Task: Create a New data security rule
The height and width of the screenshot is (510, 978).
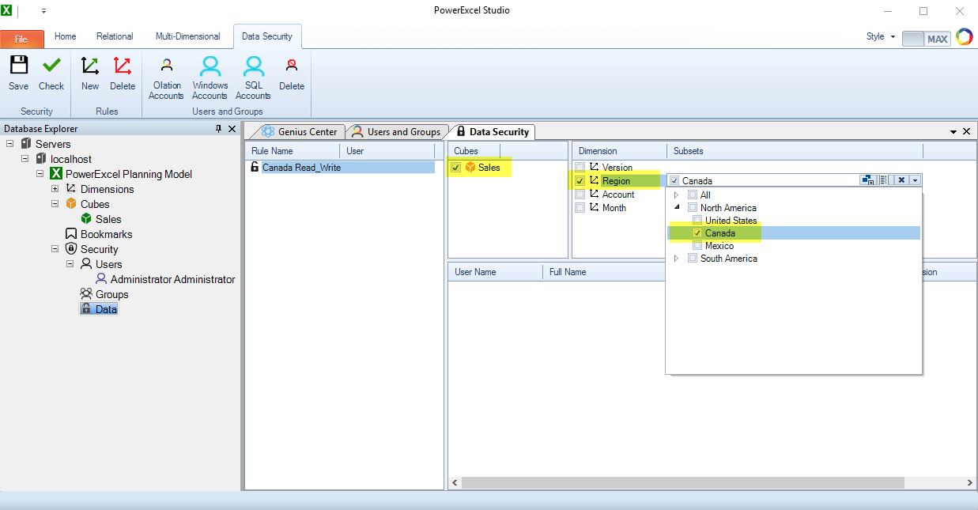Action: tap(90, 74)
